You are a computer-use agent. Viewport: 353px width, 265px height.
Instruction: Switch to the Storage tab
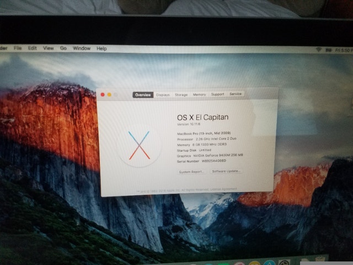point(181,94)
